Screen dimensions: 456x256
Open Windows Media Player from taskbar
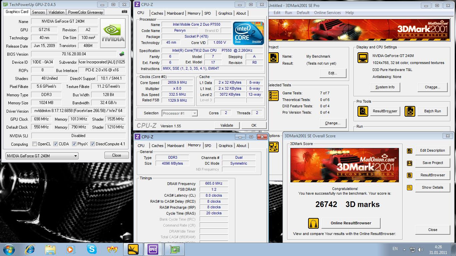[70, 249]
